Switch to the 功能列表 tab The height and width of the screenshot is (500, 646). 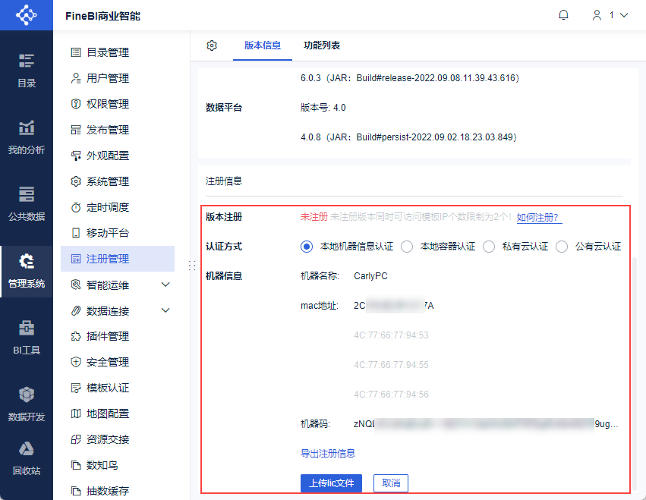[322, 46]
